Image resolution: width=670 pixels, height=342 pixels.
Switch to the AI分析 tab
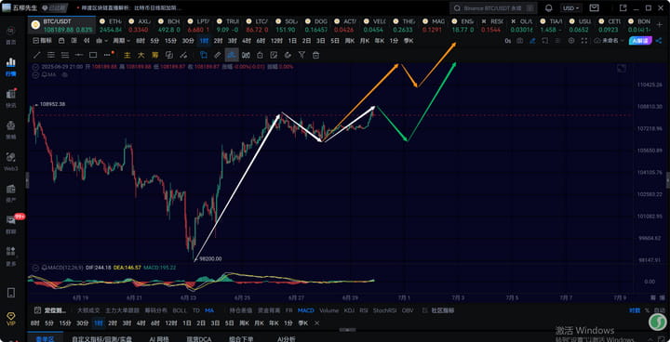(287, 339)
